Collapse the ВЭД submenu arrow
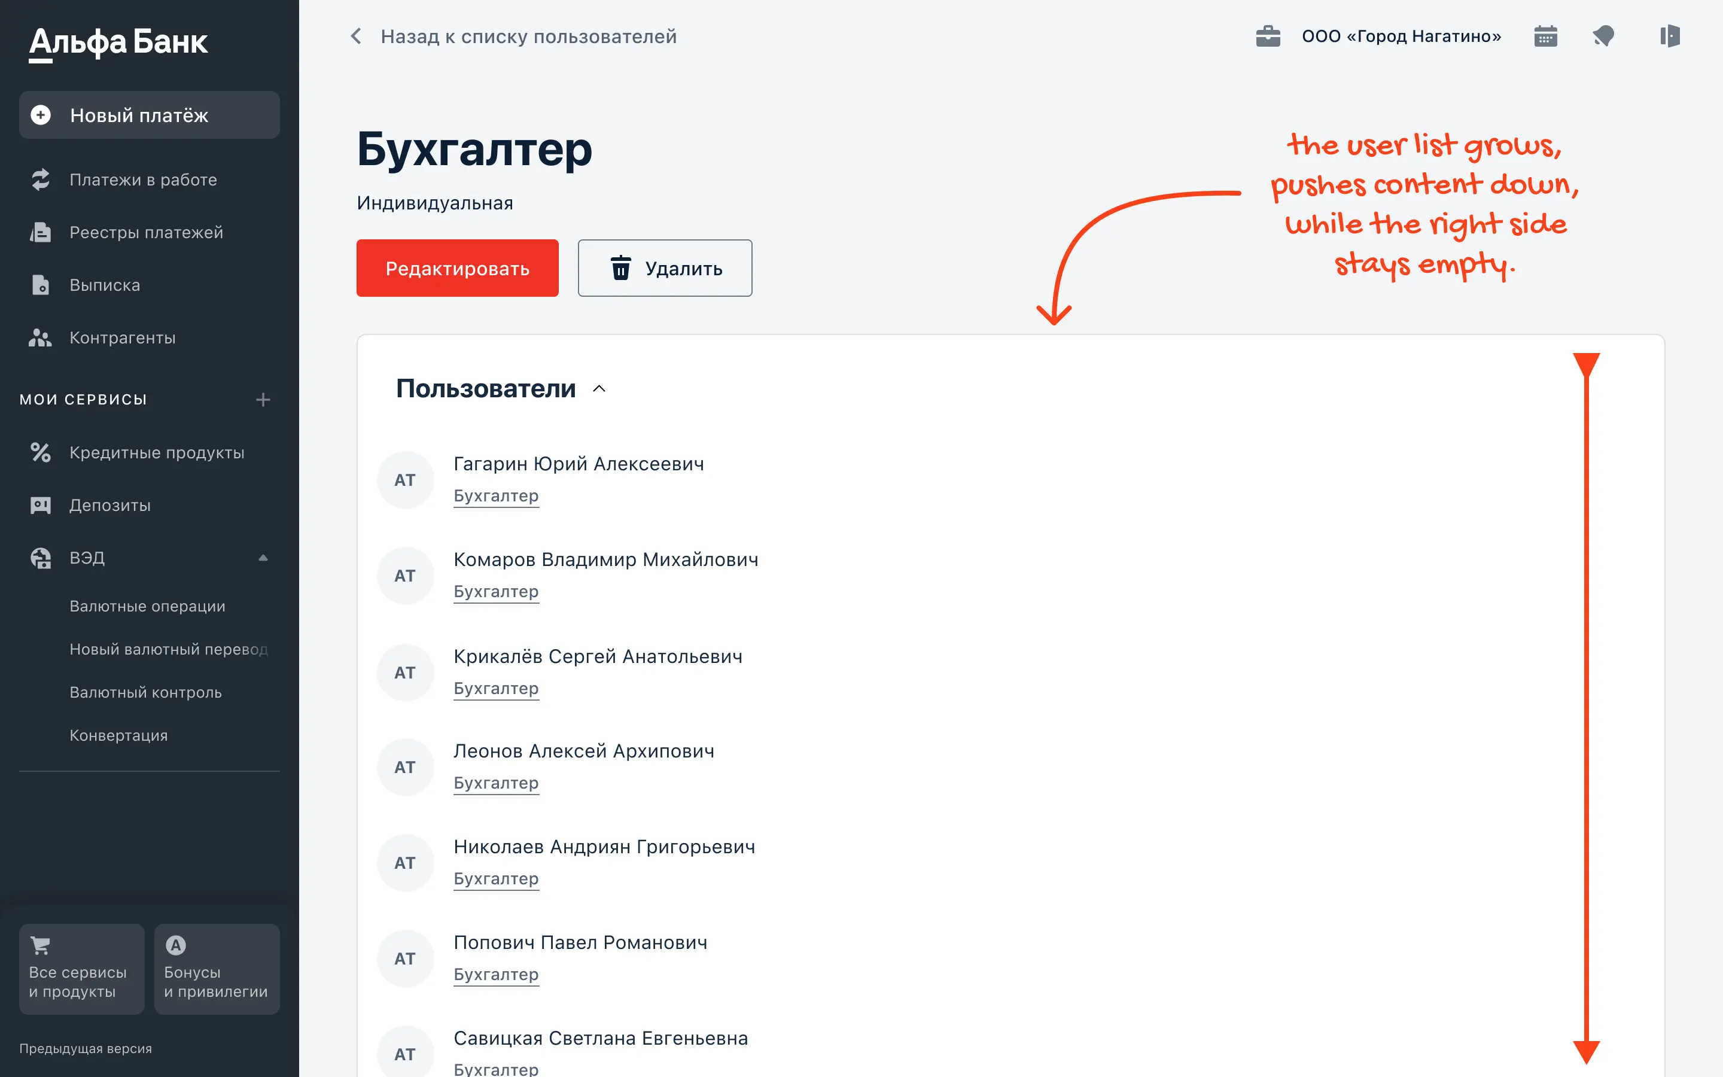 pyautogui.click(x=263, y=558)
